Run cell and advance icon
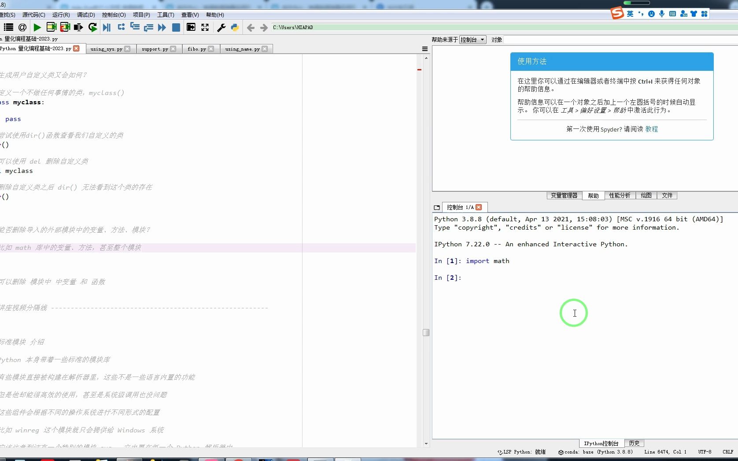 click(65, 27)
